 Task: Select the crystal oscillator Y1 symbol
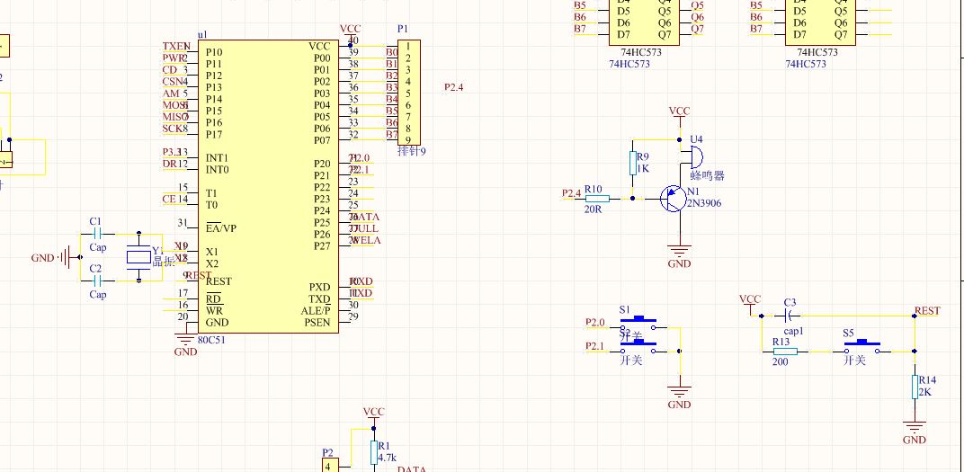tap(138, 257)
